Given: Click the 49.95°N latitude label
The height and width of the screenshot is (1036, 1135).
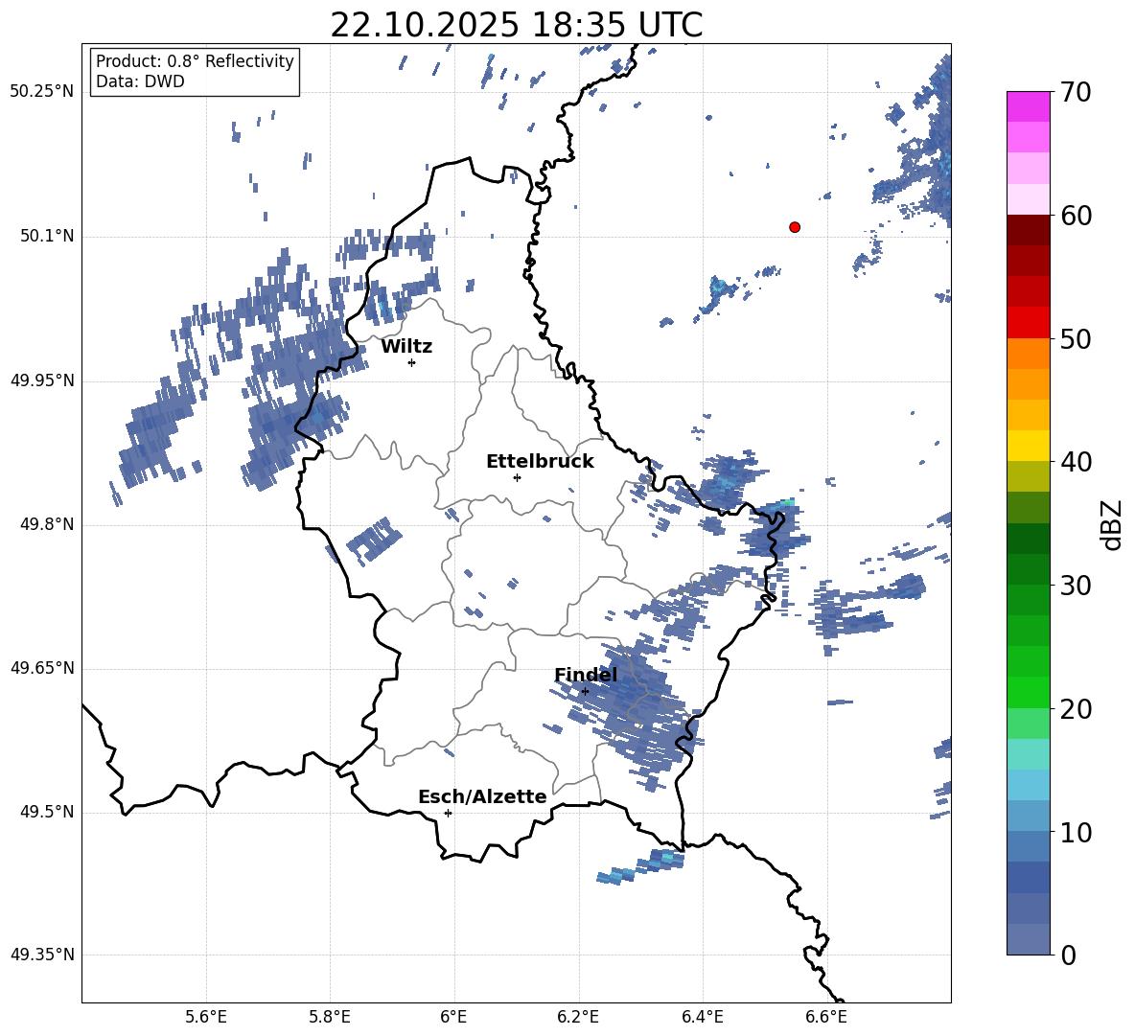Looking at the screenshot, I should [x=42, y=380].
